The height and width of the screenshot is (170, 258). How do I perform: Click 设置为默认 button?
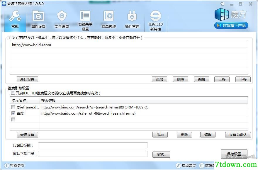pos(238,135)
